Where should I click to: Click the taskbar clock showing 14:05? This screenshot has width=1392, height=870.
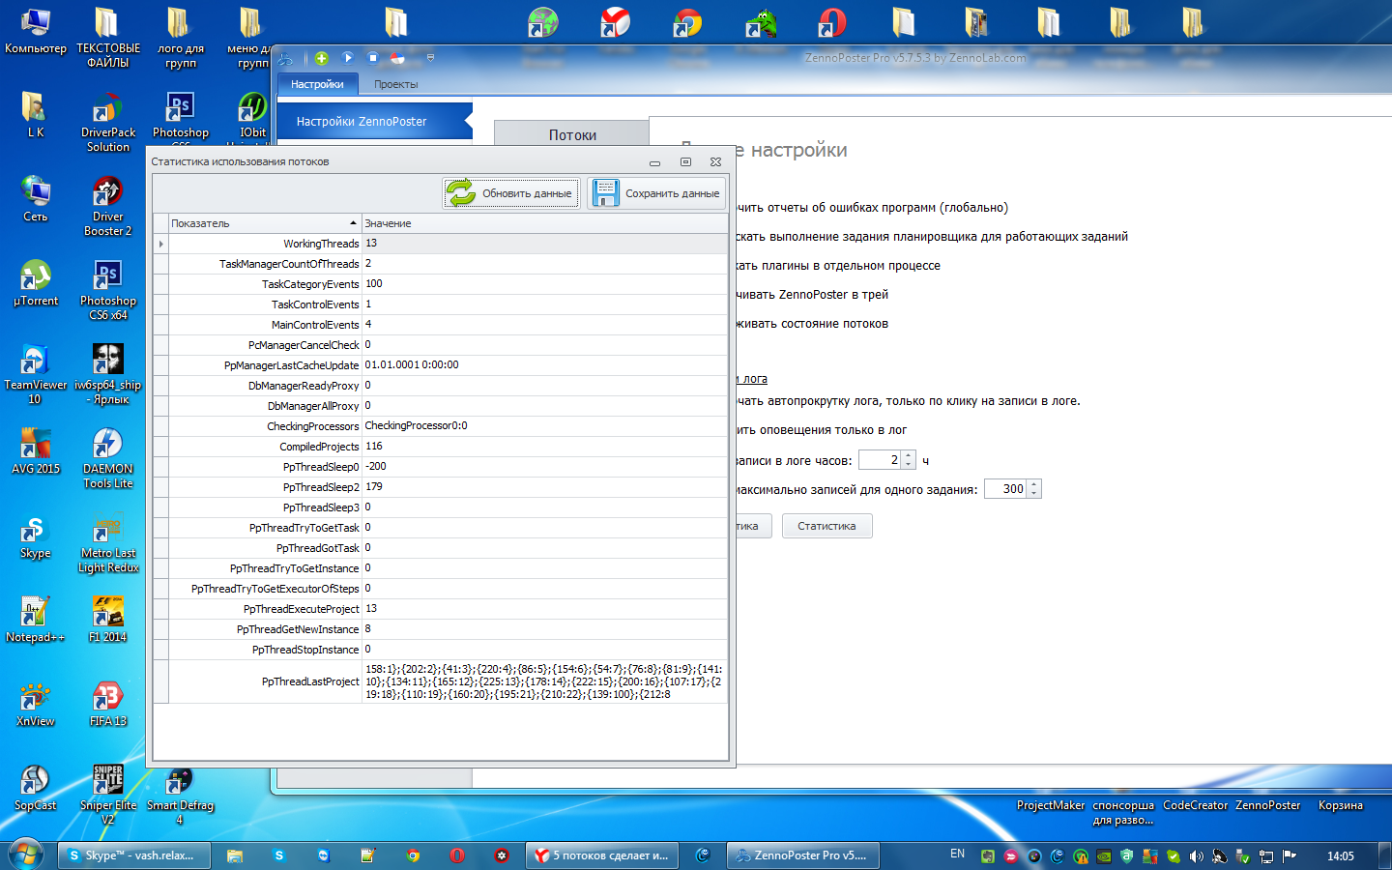1340,855
